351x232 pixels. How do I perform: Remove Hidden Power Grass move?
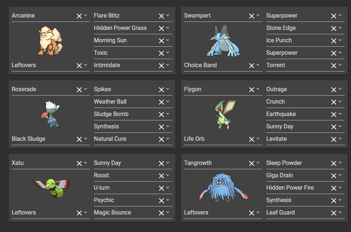tap(161, 28)
